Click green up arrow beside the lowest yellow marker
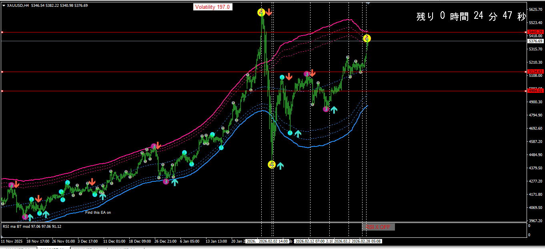 280,165
